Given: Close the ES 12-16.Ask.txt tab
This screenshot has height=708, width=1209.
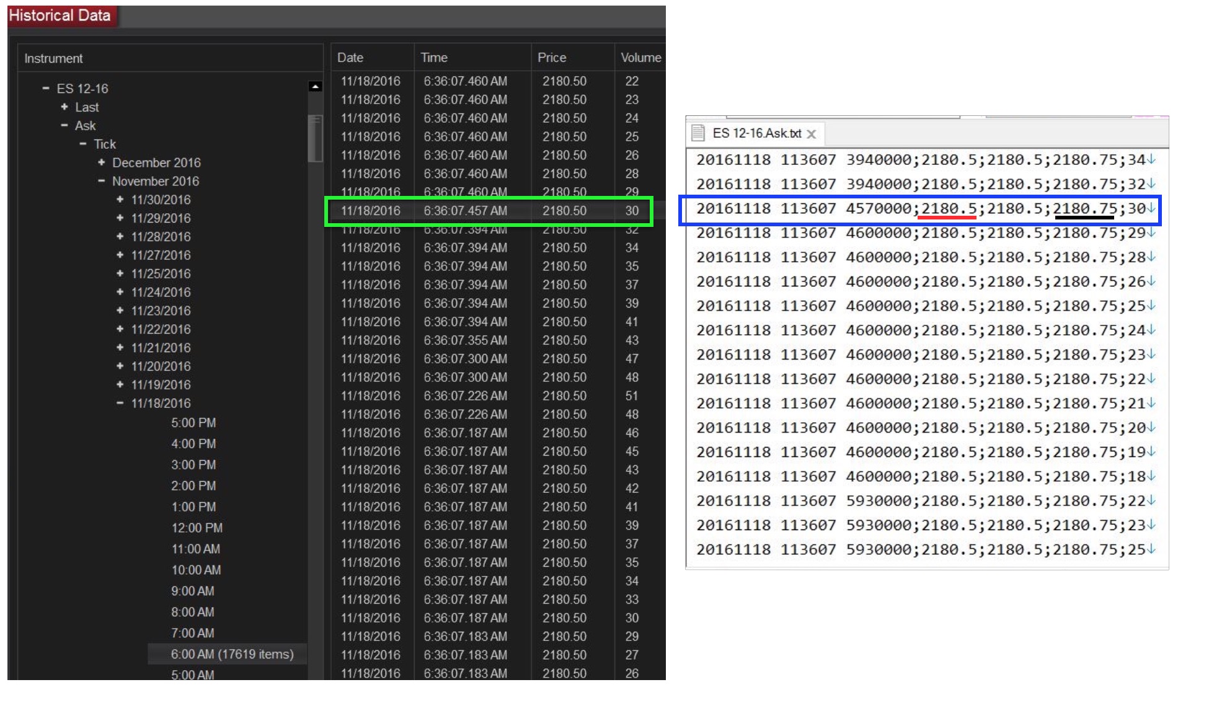Looking at the screenshot, I should [811, 134].
